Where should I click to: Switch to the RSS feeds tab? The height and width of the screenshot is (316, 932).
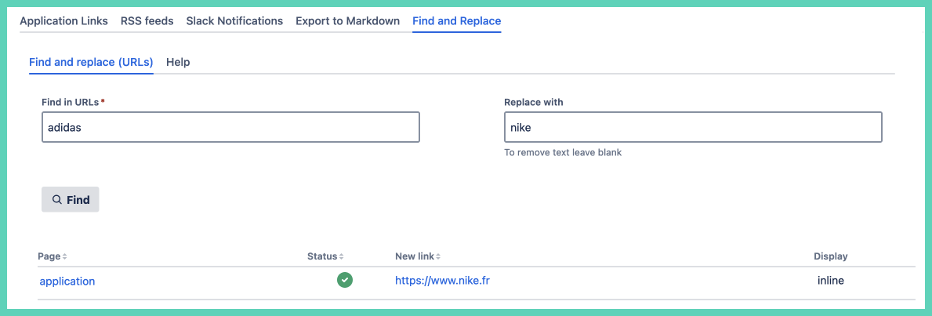[147, 21]
